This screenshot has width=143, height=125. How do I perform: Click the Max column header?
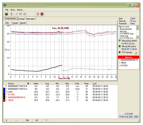click(67, 83)
